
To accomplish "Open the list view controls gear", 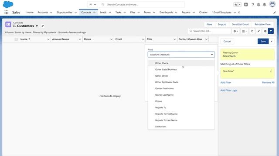I will point(235,31).
